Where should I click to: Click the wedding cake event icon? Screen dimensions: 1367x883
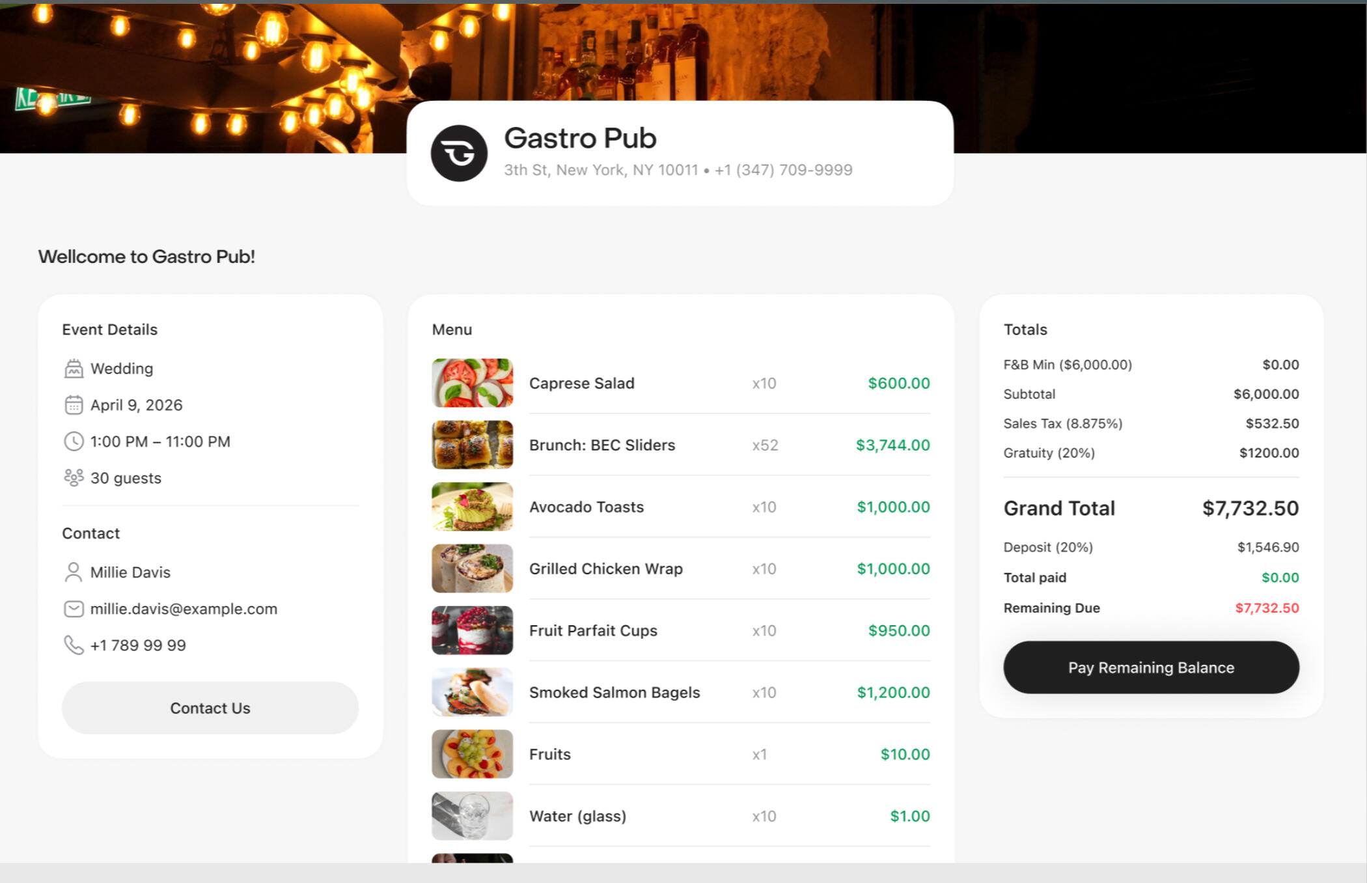74,369
